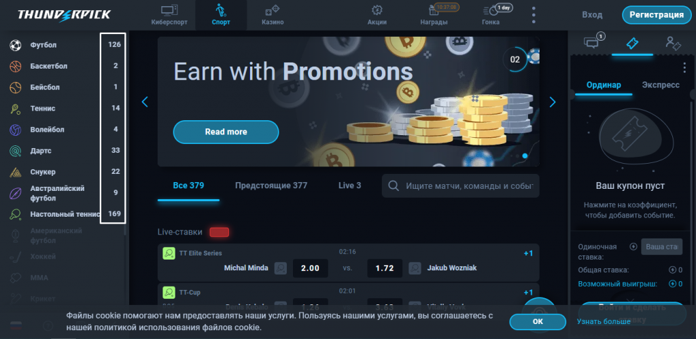
Task: Choose the Теннис racket icon
Action: [x=16, y=108]
